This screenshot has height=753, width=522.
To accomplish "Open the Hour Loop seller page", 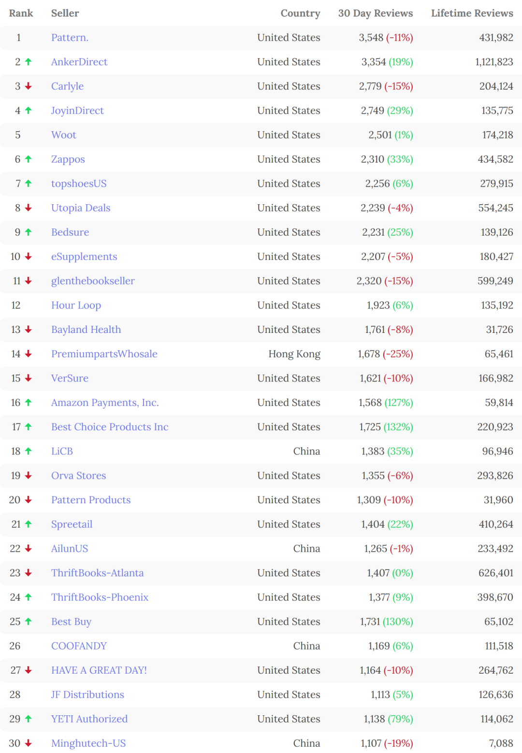I will [x=76, y=305].
